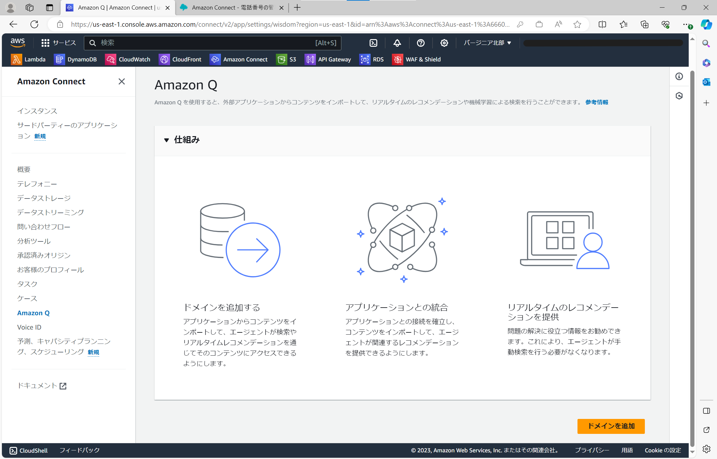
Task: Open Lambda shortcut in favorites bar
Action: pyautogui.click(x=28, y=59)
